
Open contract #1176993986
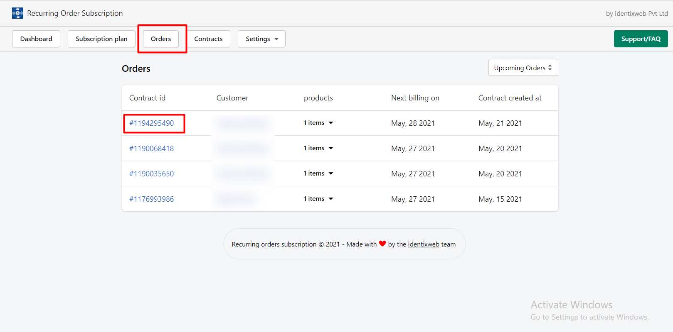point(152,199)
